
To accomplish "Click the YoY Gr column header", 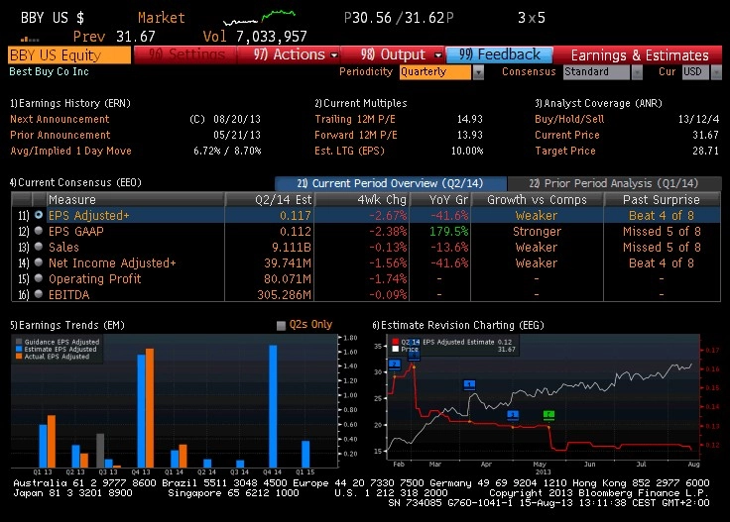I will tap(440, 199).
